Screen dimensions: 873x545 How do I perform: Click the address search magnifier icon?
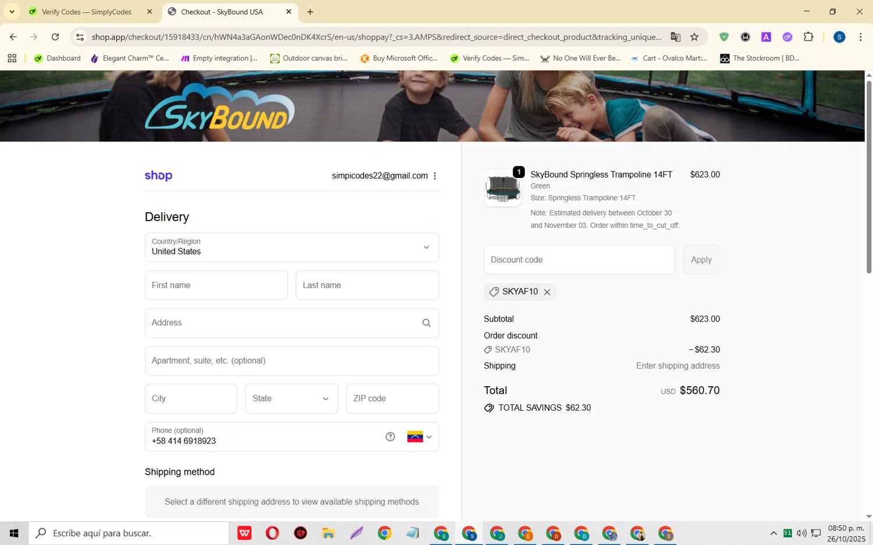click(427, 323)
